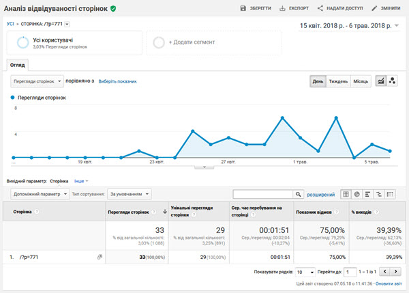Open the Допоміжний параметр dropdown

pyautogui.click(x=40, y=194)
